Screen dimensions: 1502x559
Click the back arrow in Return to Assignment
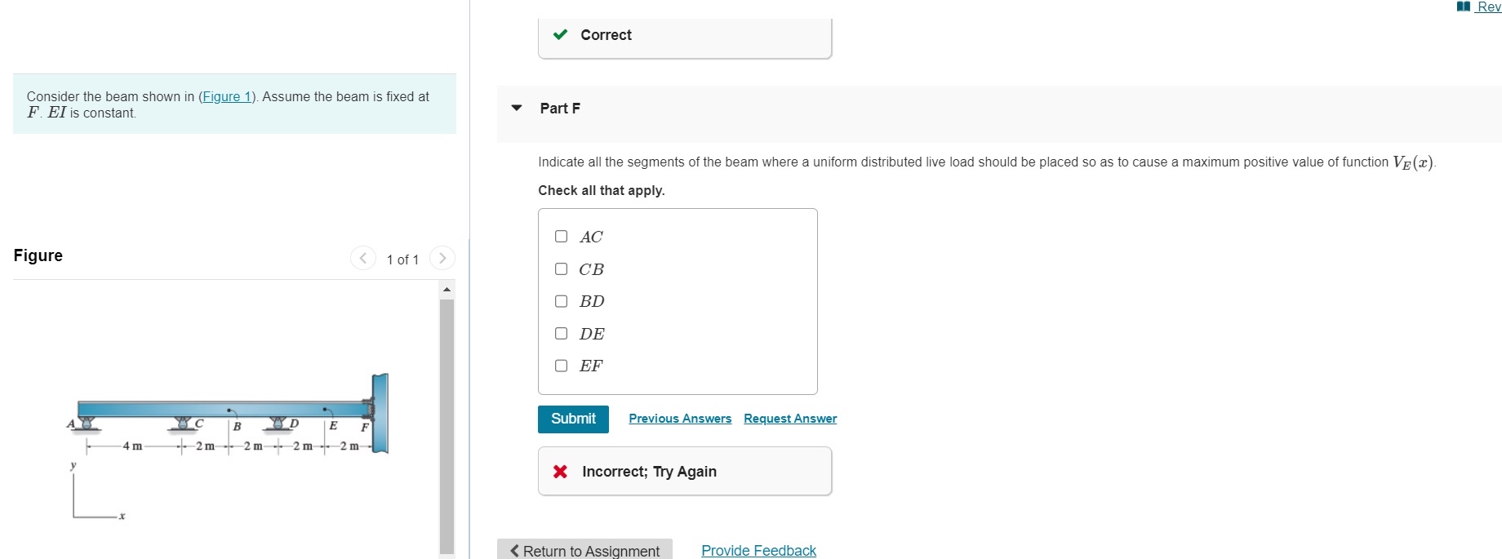[x=514, y=551]
